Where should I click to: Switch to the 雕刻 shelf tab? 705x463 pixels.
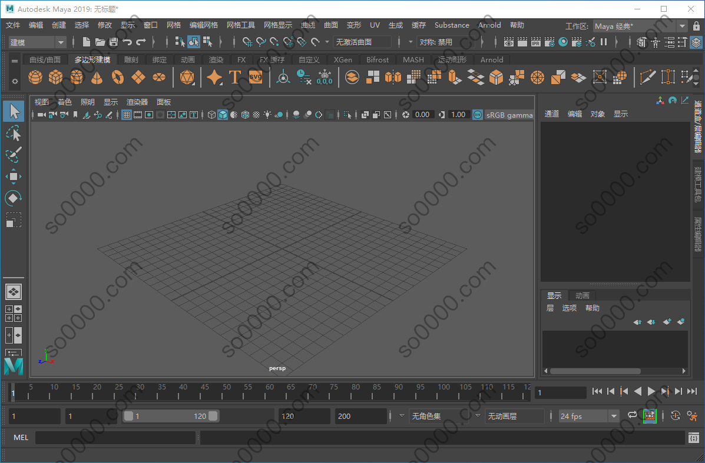(x=131, y=60)
